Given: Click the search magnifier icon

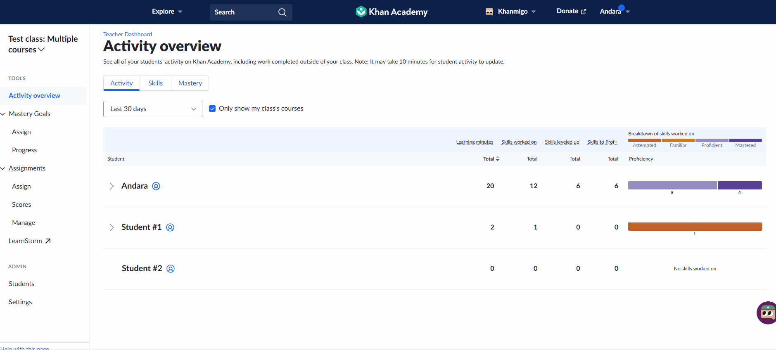Looking at the screenshot, I should pyautogui.click(x=282, y=12).
